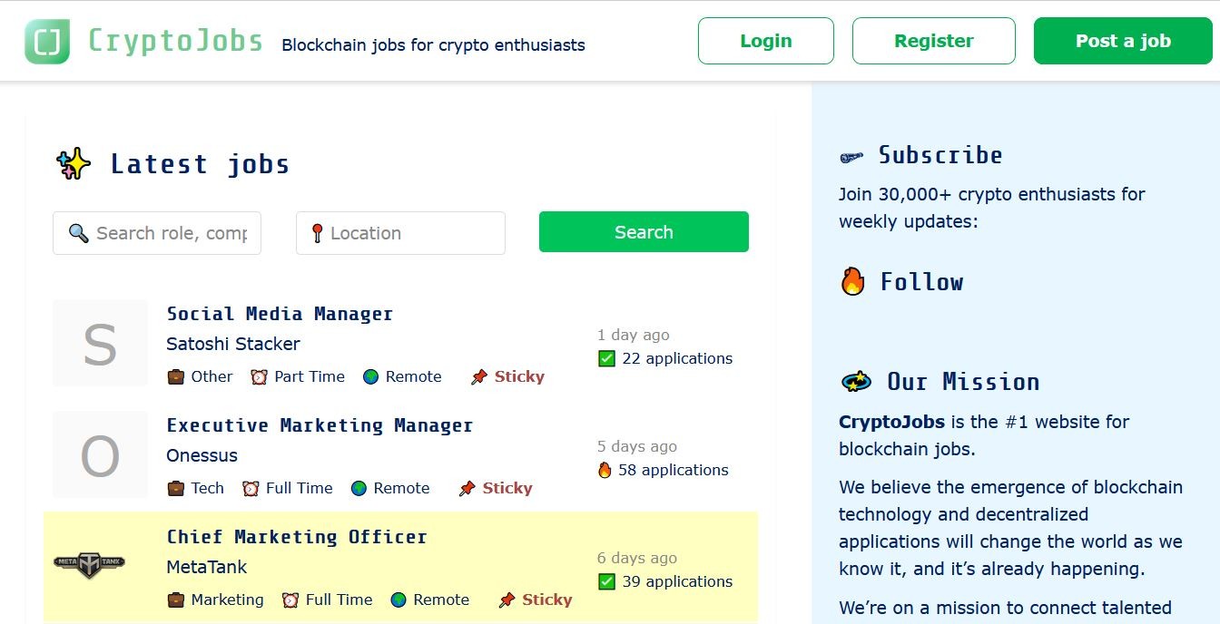Click the fire icon beside Follow
This screenshot has height=624, width=1220.
[x=852, y=281]
